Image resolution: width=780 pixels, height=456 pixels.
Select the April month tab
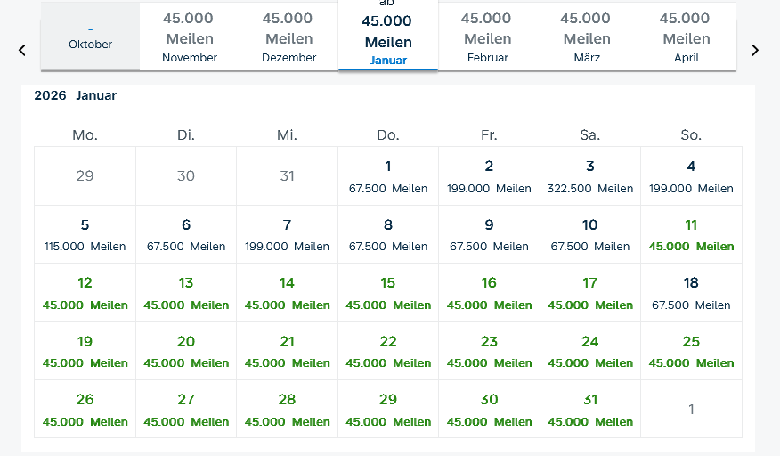click(x=686, y=37)
